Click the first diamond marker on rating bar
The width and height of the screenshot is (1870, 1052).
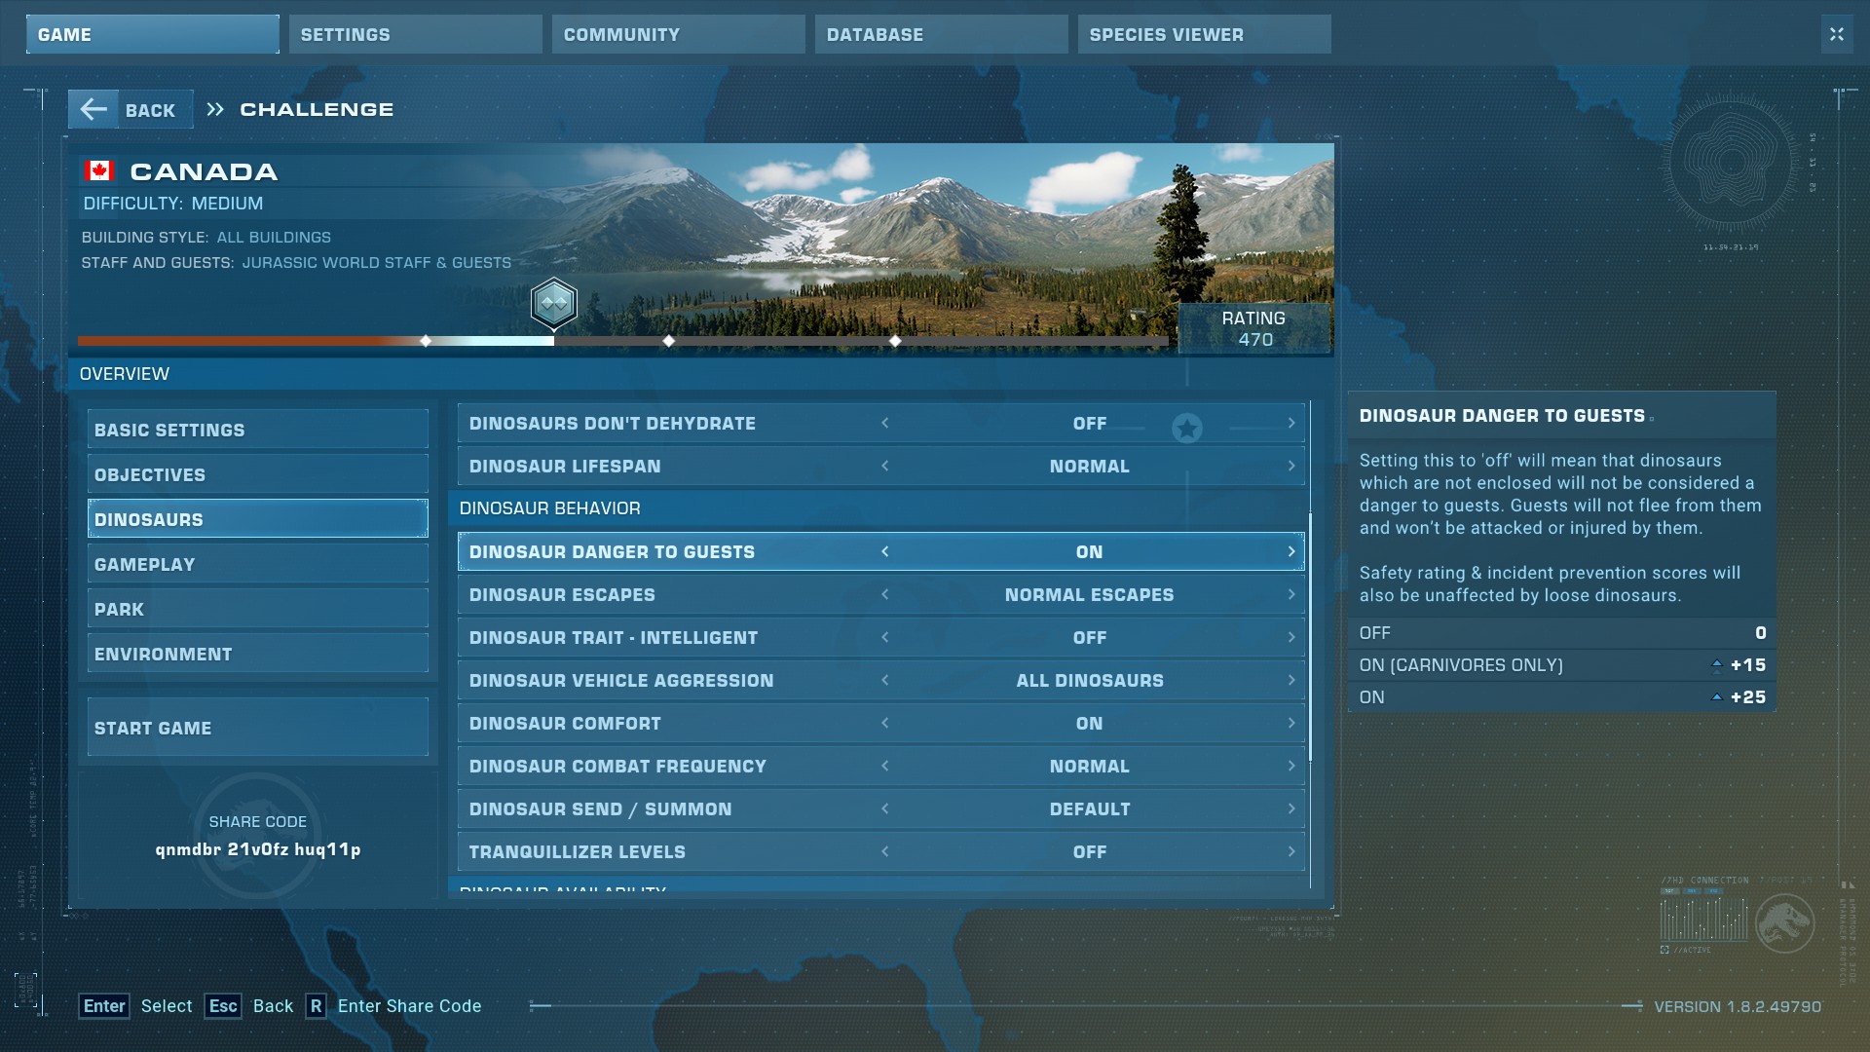click(x=426, y=341)
